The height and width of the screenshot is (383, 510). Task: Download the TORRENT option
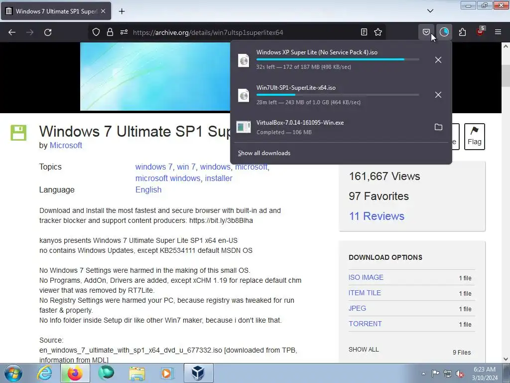coord(365,324)
